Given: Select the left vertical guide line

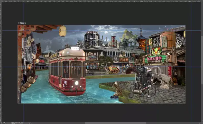Looking at the screenshot, I should (24, 62).
